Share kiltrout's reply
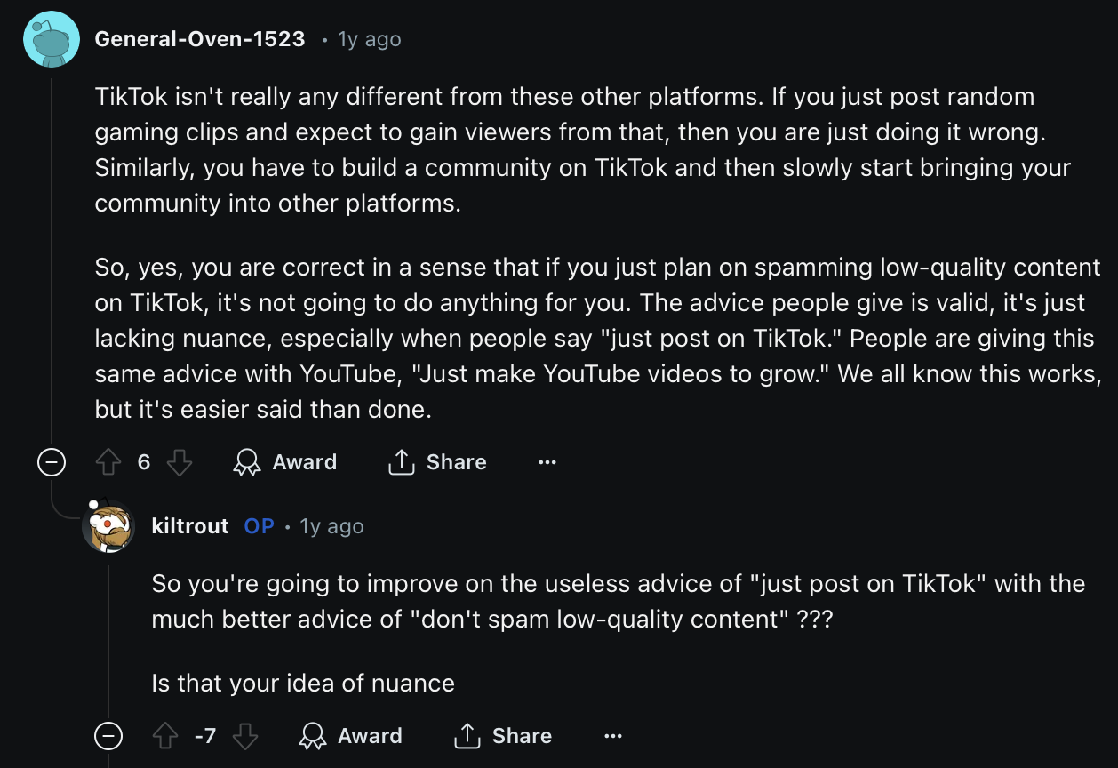 pyautogui.click(x=503, y=736)
